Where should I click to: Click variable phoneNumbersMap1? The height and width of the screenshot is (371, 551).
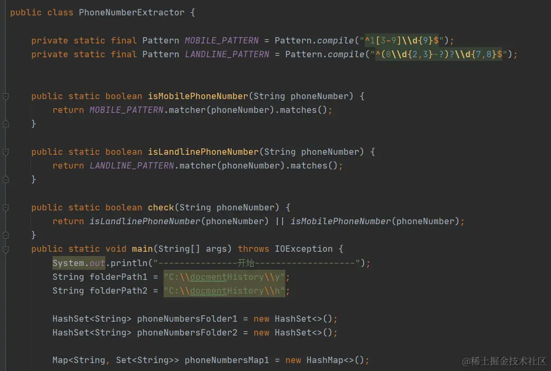click(227, 360)
